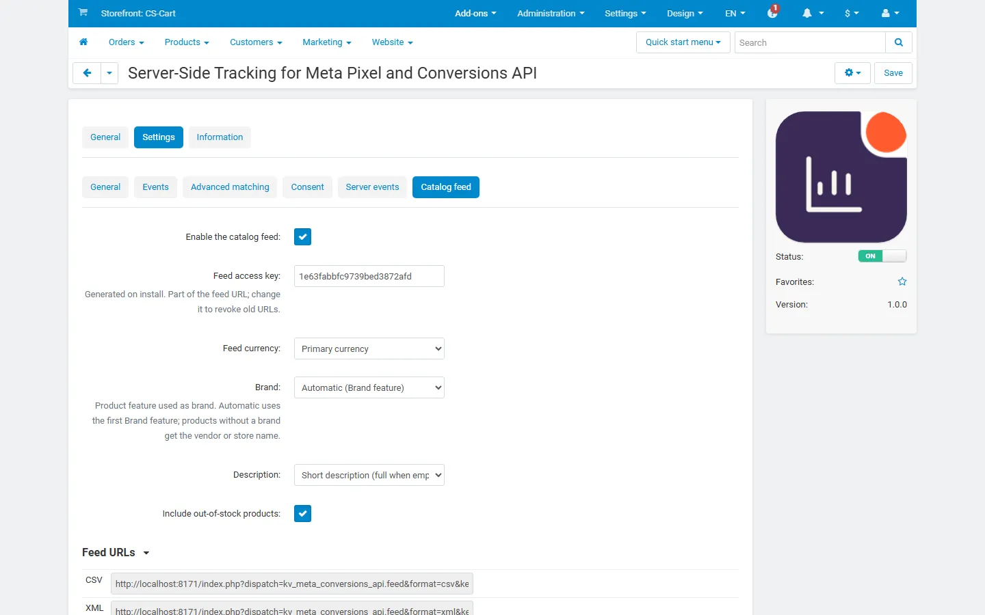Switch to the Events tab
Image resolution: width=985 pixels, height=615 pixels.
pyautogui.click(x=155, y=187)
